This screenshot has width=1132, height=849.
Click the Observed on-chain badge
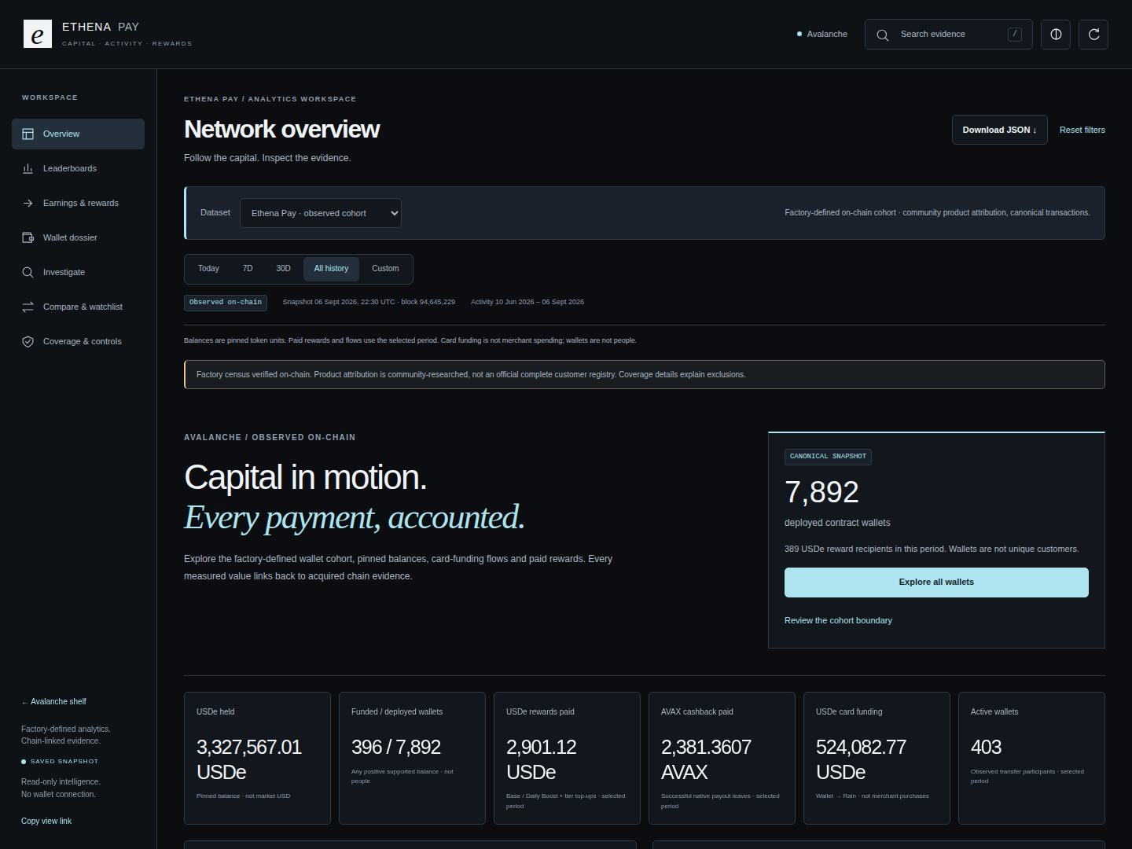click(226, 303)
